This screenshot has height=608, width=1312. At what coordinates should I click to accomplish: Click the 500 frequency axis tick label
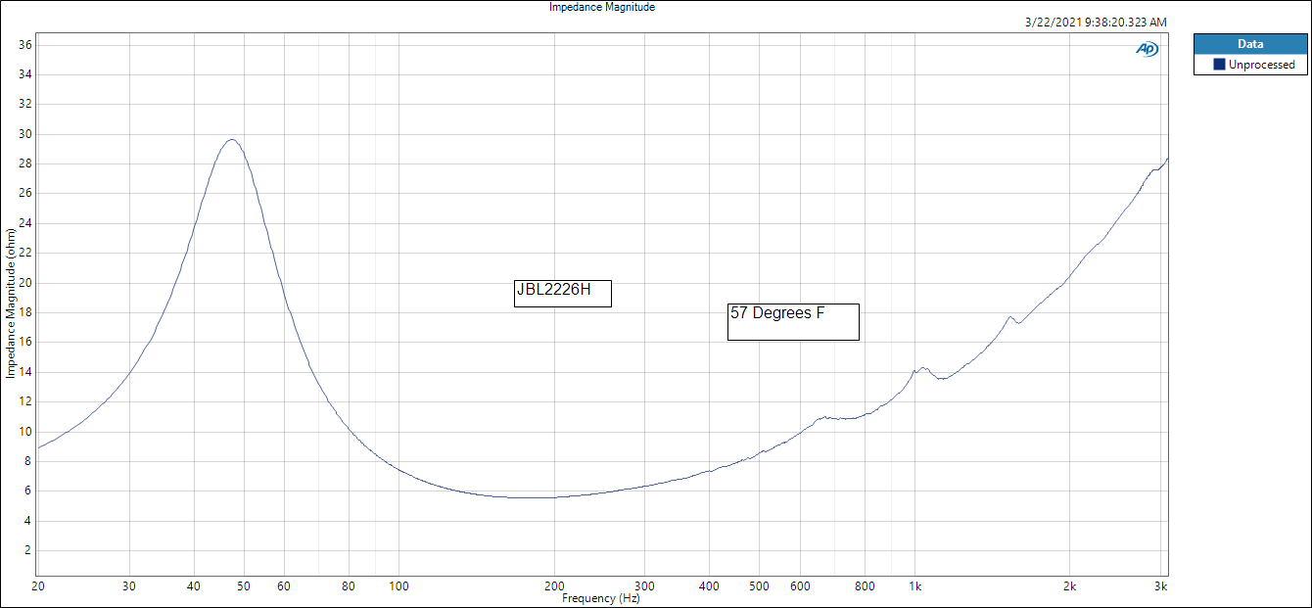click(759, 586)
